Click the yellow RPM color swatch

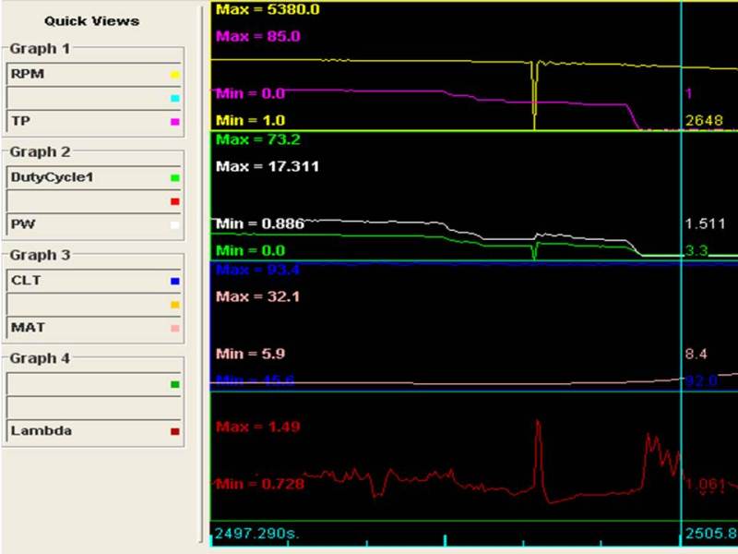[x=175, y=75]
